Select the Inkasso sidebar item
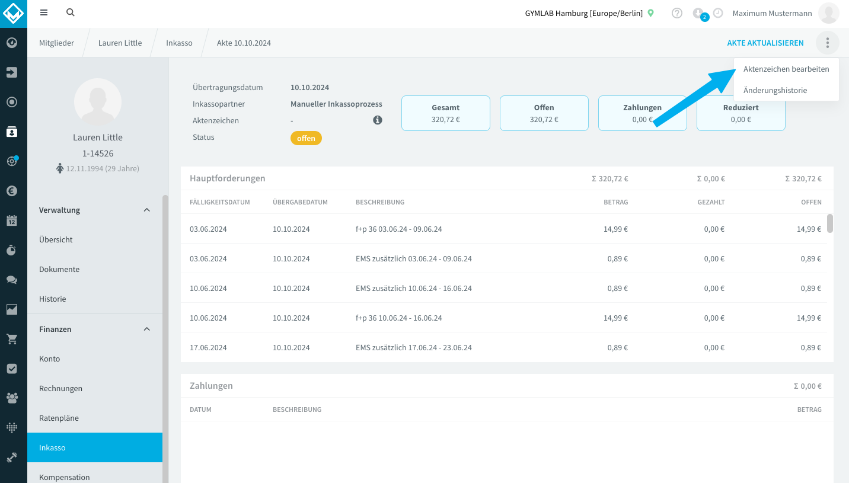This screenshot has height=483, width=849. (x=95, y=447)
